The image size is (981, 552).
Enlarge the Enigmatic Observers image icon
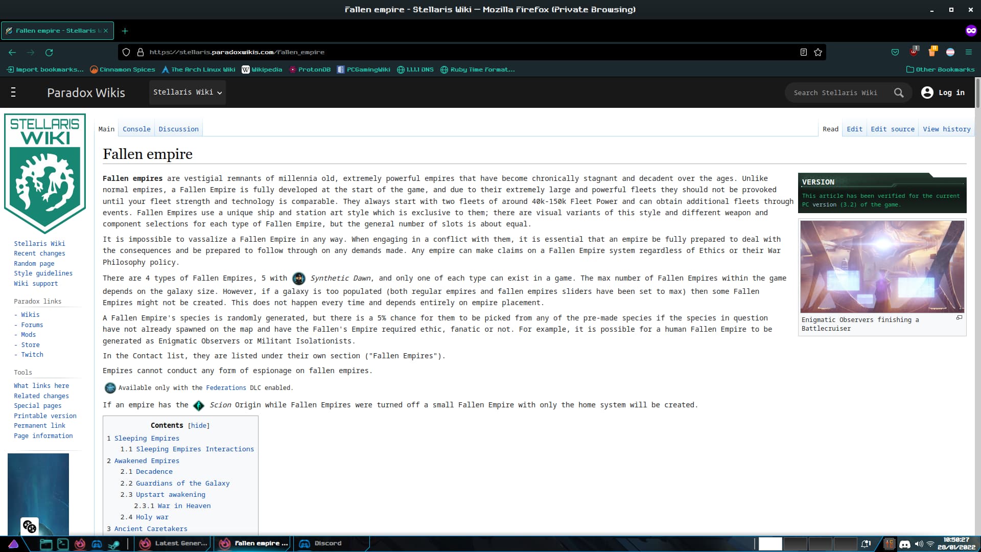(x=959, y=317)
